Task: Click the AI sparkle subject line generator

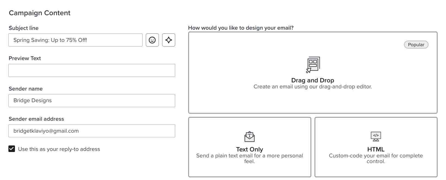Action: pyautogui.click(x=169, y=40)
